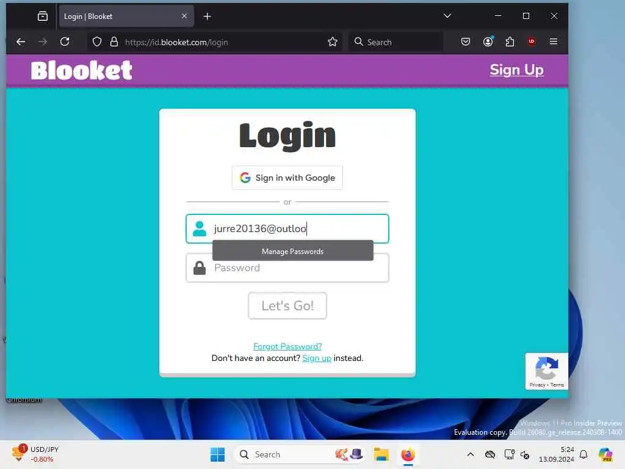Show hidden tray icons chevron

[x=471, y=454]
